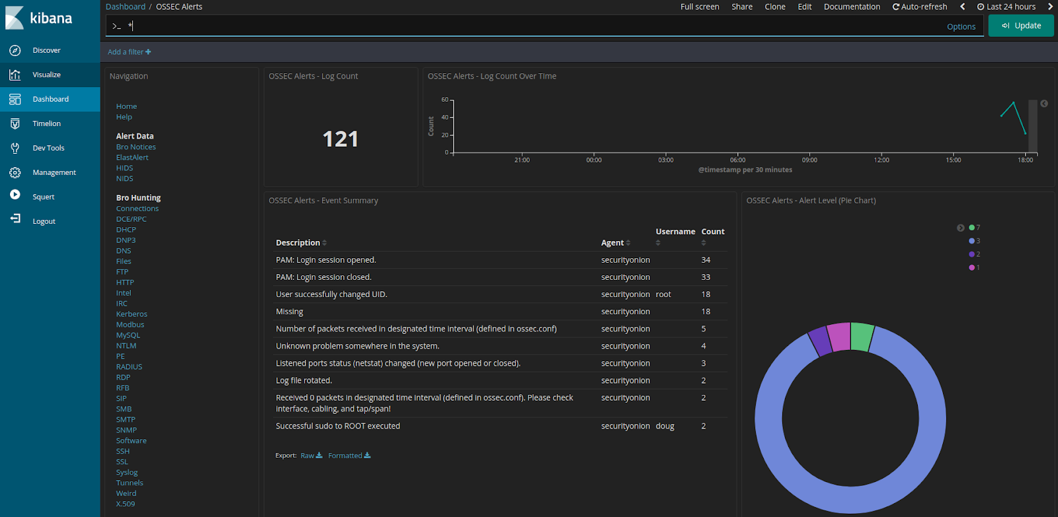
Task: Click next time range arrow
Action: tap(1050, 7)
